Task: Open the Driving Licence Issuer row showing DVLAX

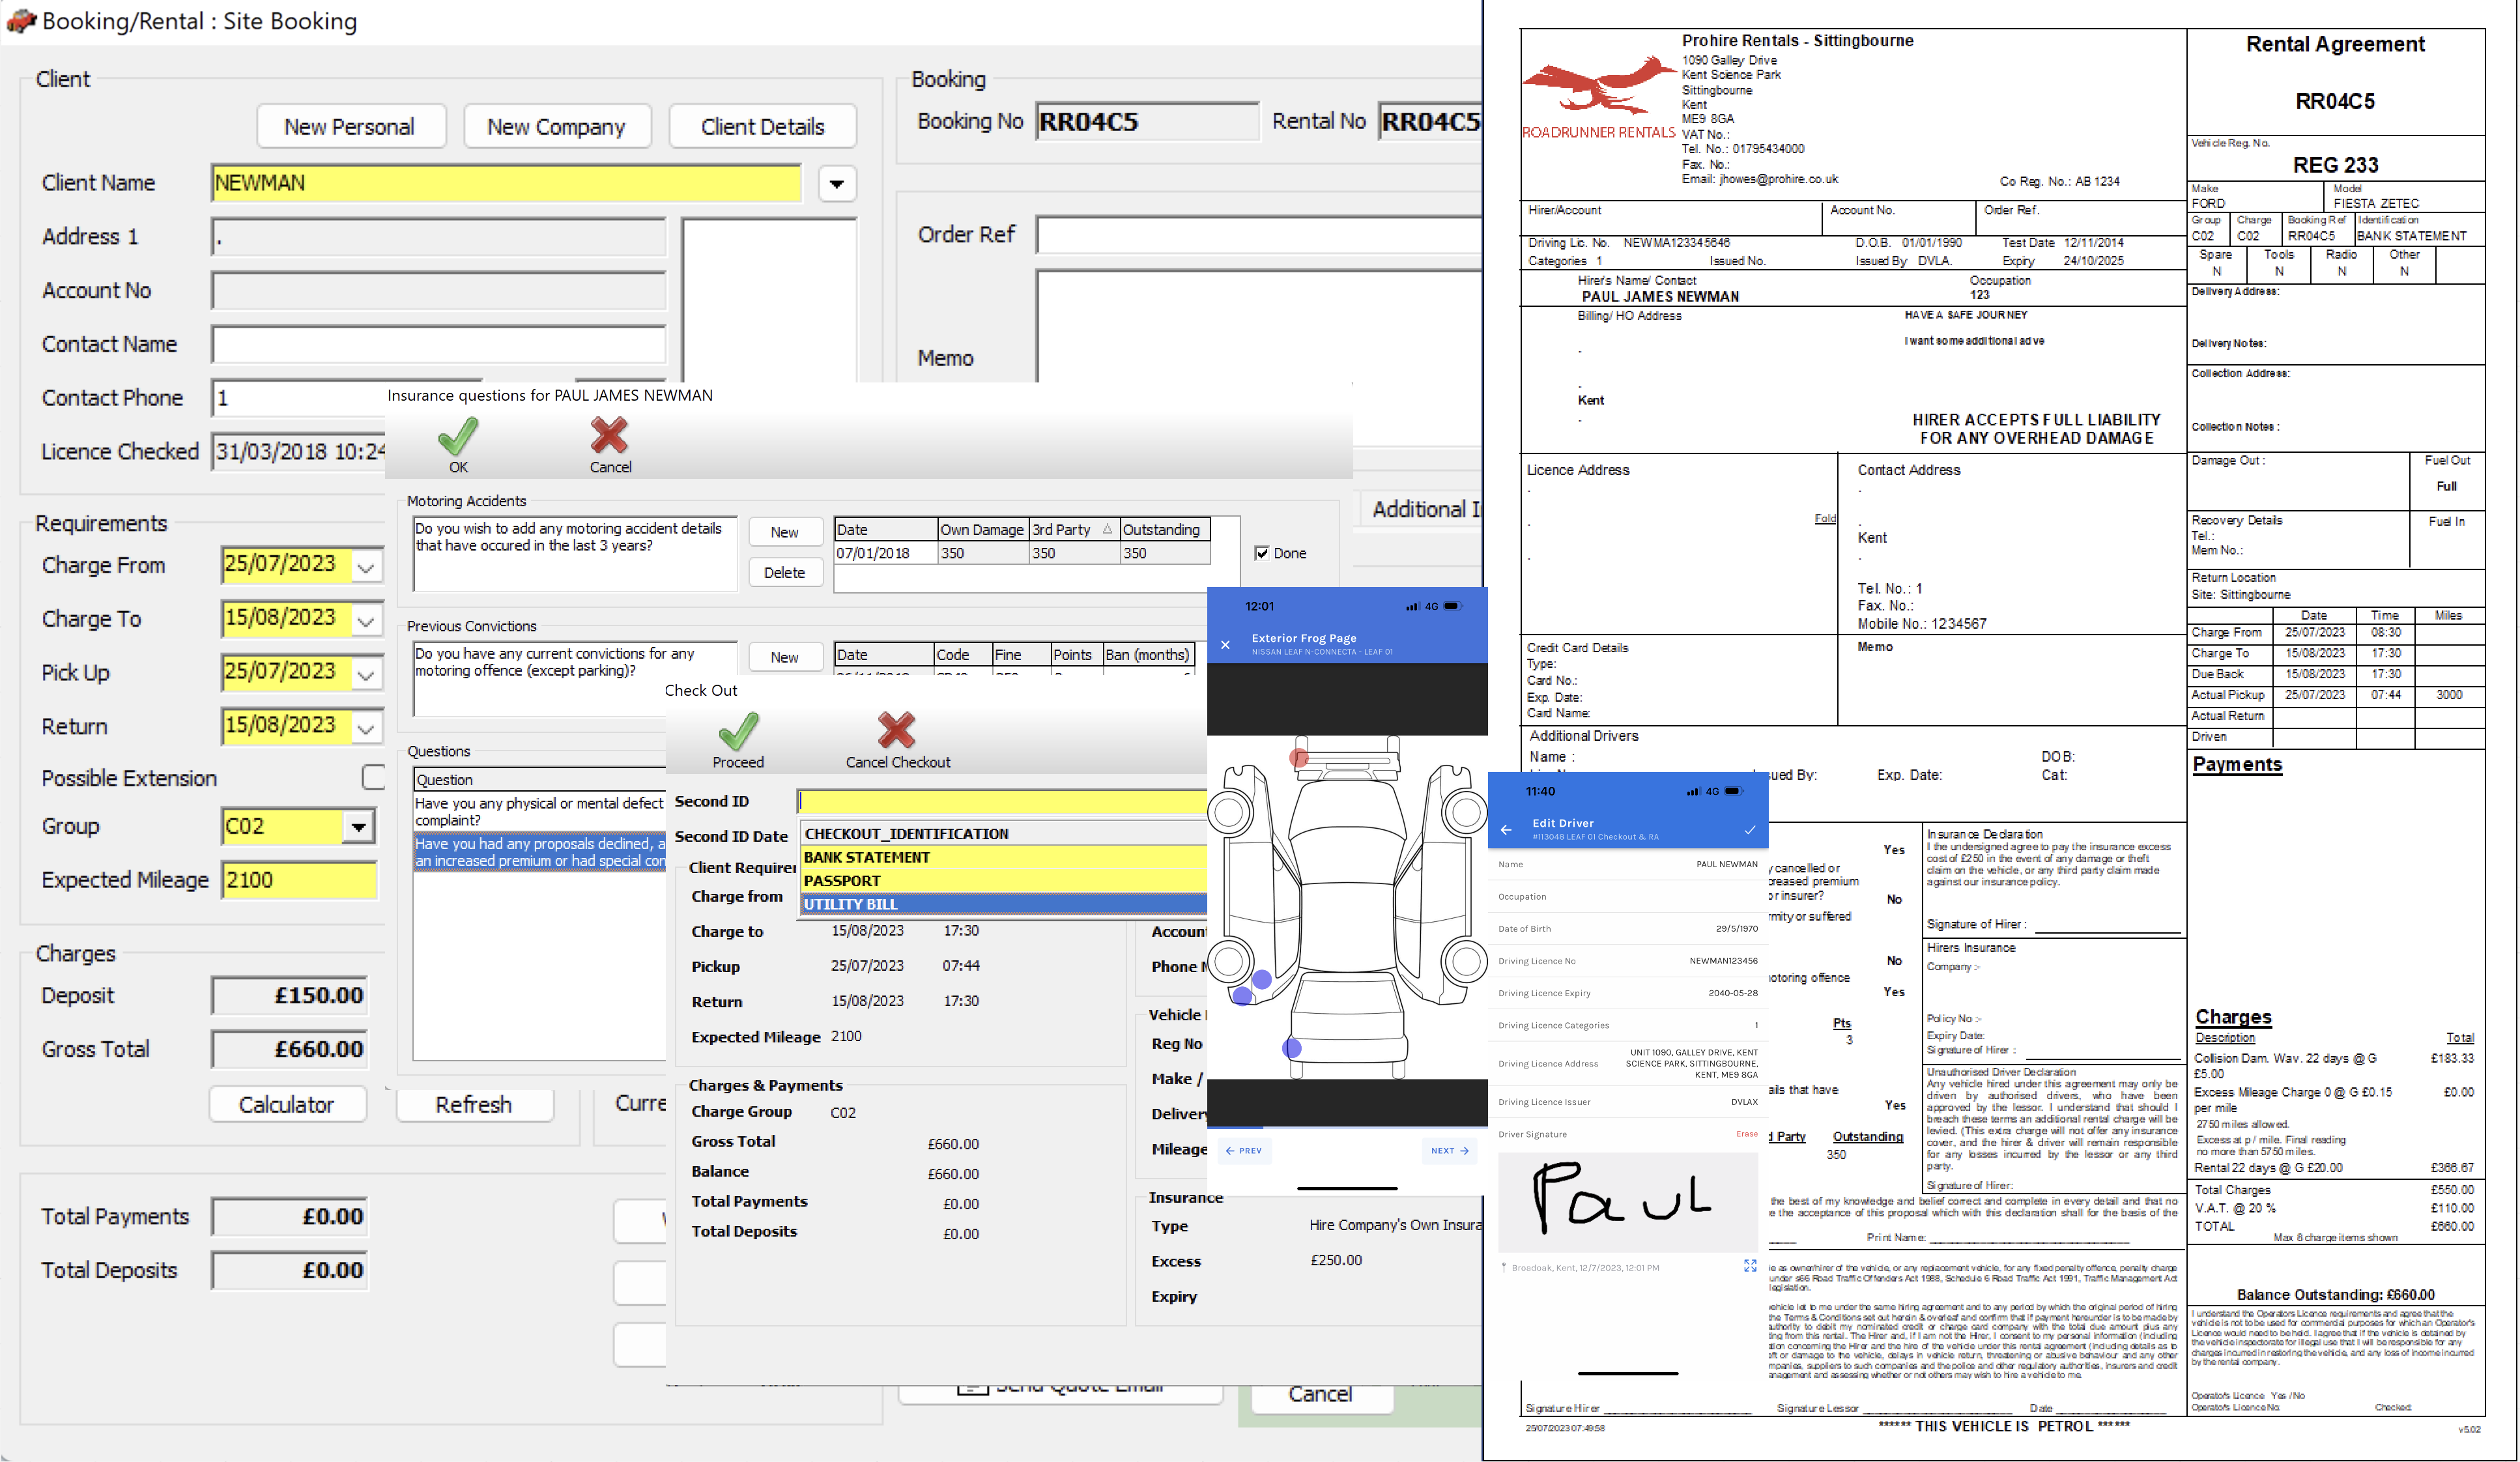Action: tap(1627, 1101)
